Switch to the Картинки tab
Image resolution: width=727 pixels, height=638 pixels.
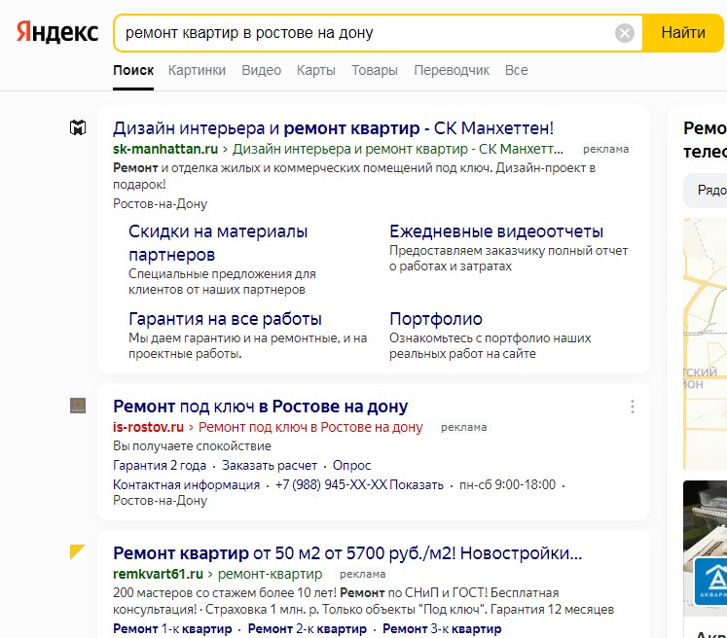197,70
